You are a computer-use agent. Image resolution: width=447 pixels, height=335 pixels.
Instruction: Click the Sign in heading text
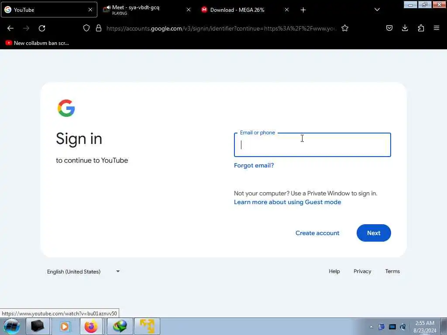pyautogui.click(x=79, y=139)
